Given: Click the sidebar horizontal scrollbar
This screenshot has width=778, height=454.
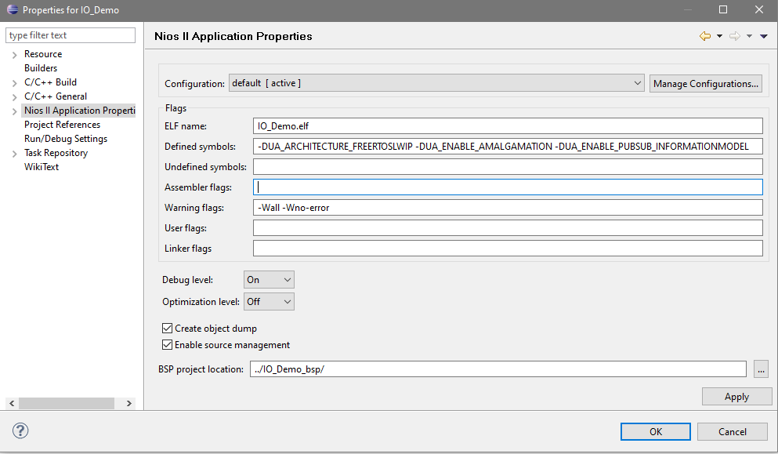Looking at the screenshot, I should click(x=71, y=403).
